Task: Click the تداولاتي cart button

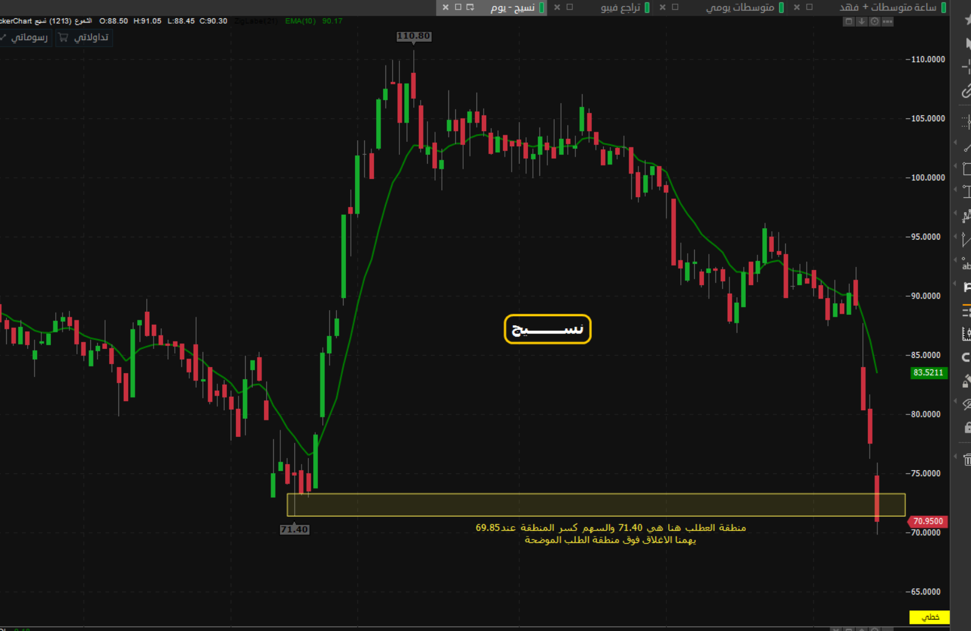Action: pos(84,38)
